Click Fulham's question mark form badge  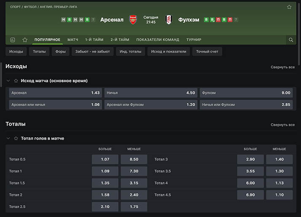[x=236, y=19]
